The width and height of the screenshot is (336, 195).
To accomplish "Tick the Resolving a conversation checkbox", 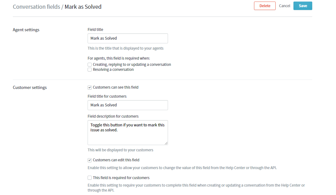I will [90, 70].
